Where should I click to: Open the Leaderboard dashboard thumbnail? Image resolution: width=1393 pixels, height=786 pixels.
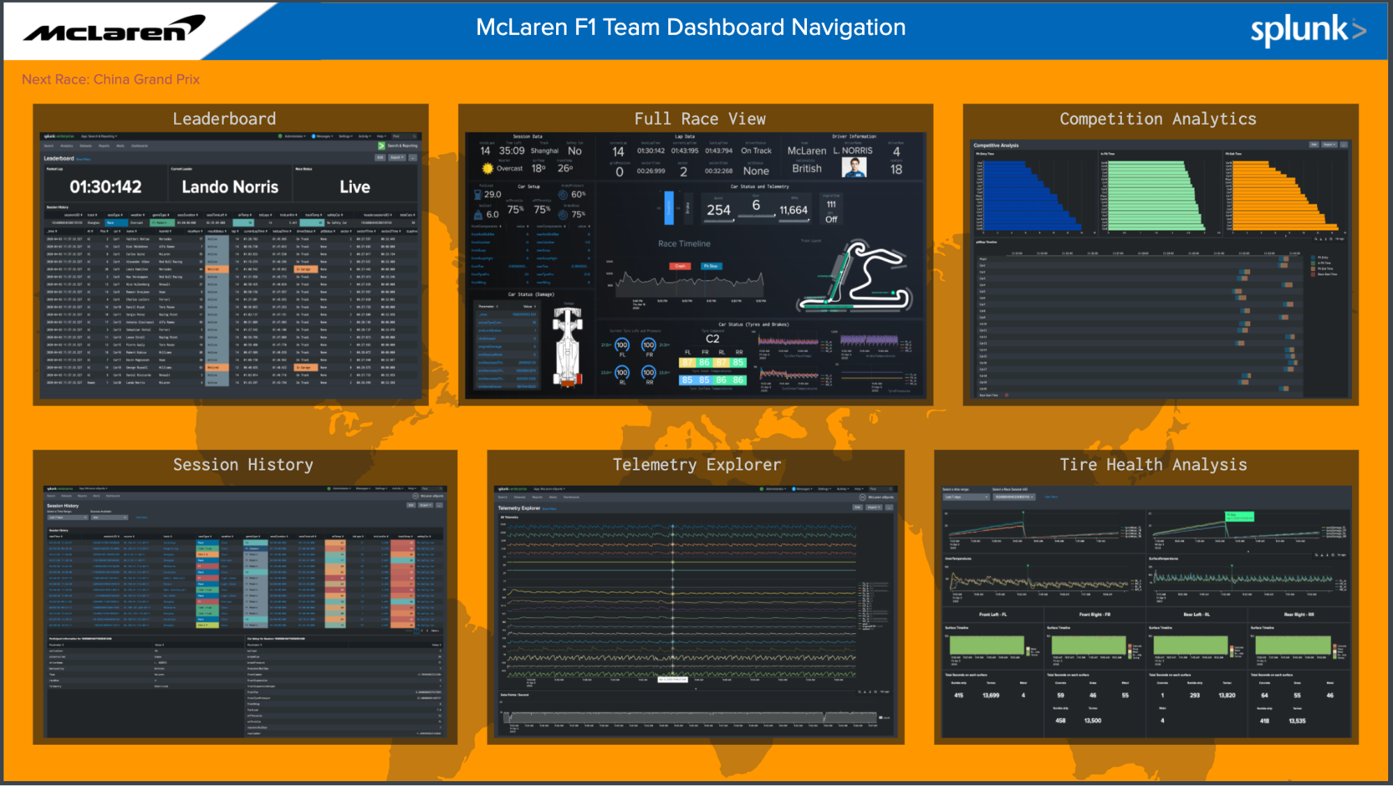point(231,265)
